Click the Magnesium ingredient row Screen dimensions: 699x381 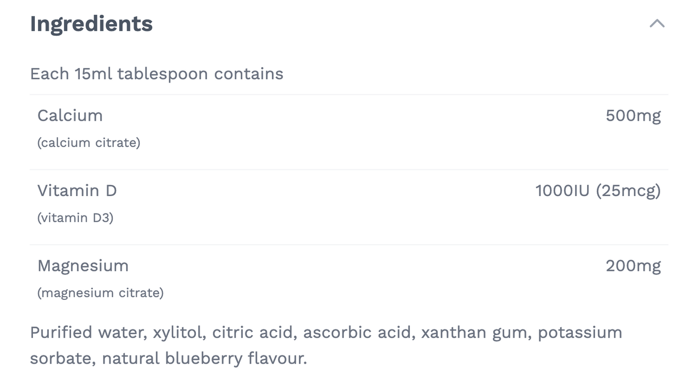(x=83, y=265)
